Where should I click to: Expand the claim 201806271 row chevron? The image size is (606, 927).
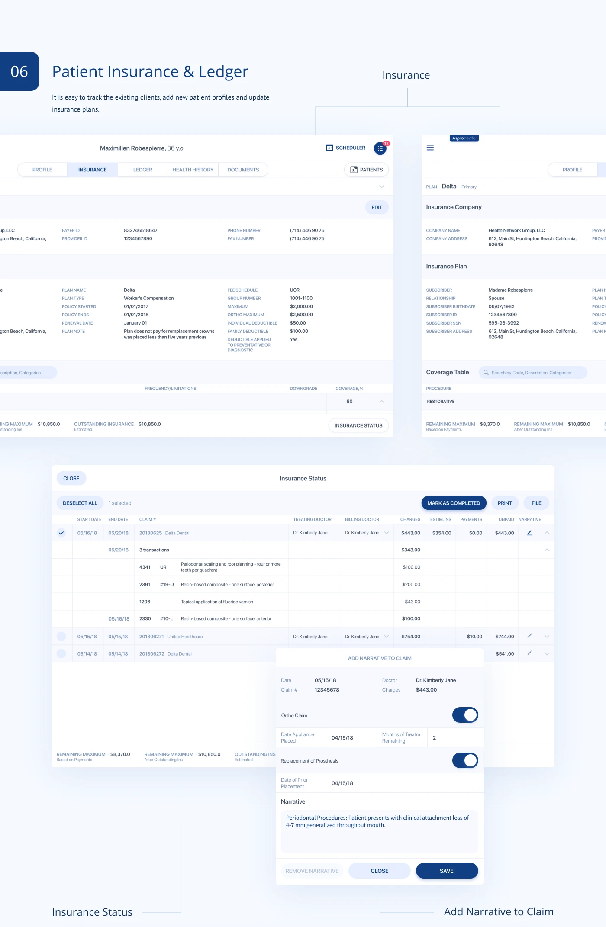[547, 637]
